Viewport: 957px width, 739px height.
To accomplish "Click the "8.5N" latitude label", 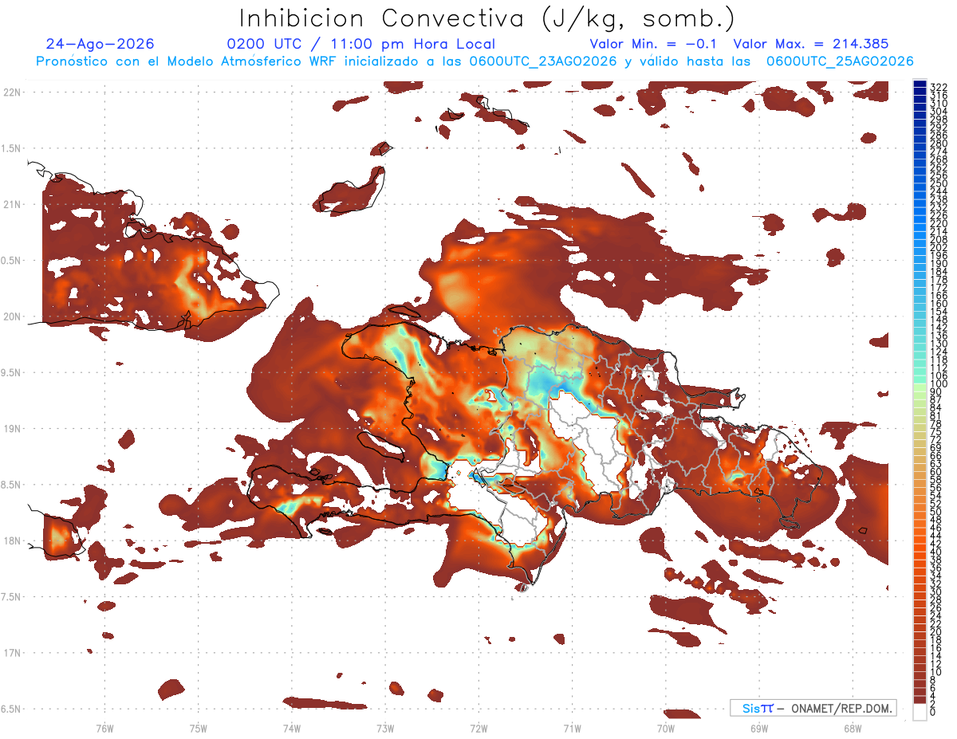I will coord(12,485).
